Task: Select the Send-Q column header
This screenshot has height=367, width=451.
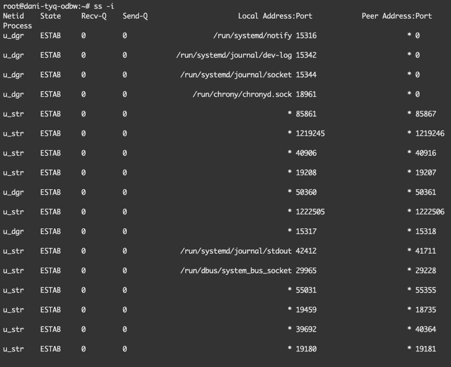Action: pyautogui.click(x=135, y=16)
